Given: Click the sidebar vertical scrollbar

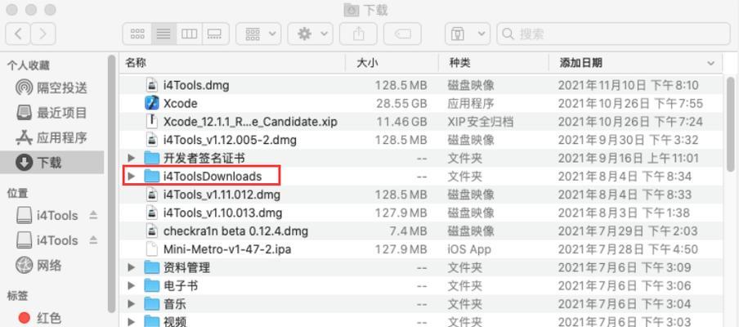Looking at the screenshot, I should coord(112,184).
